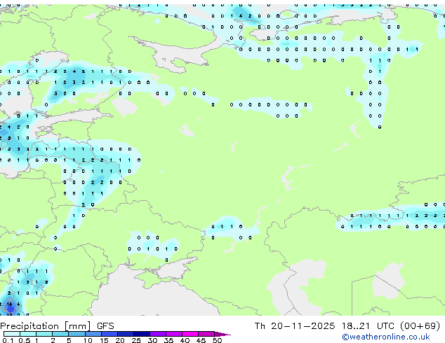The height and width of the screenshot is (343, 445).
Task: Pick legend swatch between 10 and 15
Action: click(x=93, y=334)
